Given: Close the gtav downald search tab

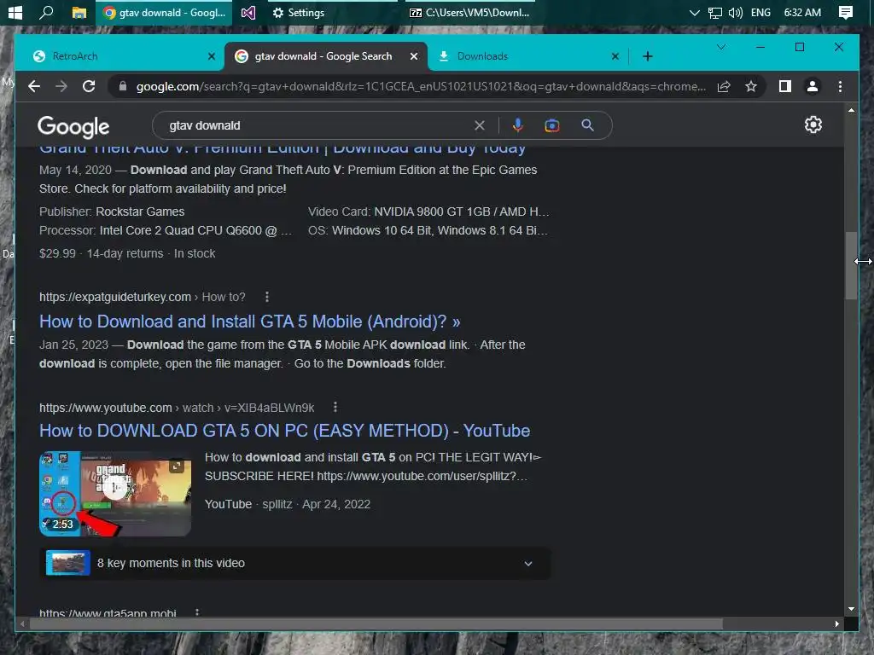Looking at the screenshot, I should click(414, 56).
